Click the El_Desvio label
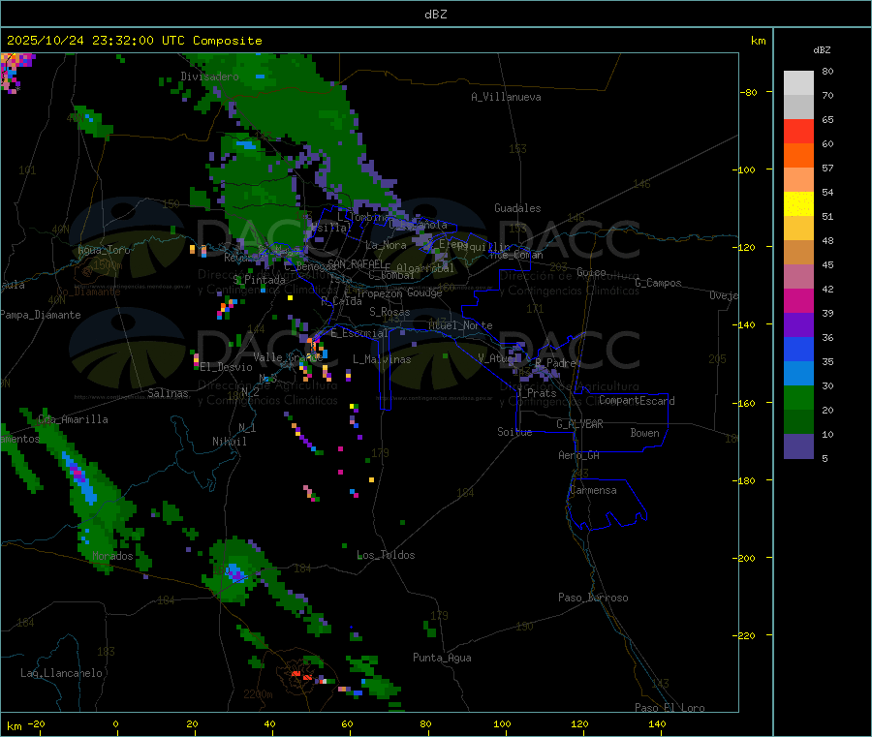The width and height of the screenshot is (872, 737). (x=227, y=367)
